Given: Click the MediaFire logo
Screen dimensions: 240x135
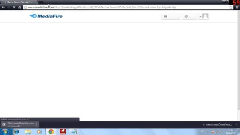Looking at the screenshot, I should tap(46, 16).
